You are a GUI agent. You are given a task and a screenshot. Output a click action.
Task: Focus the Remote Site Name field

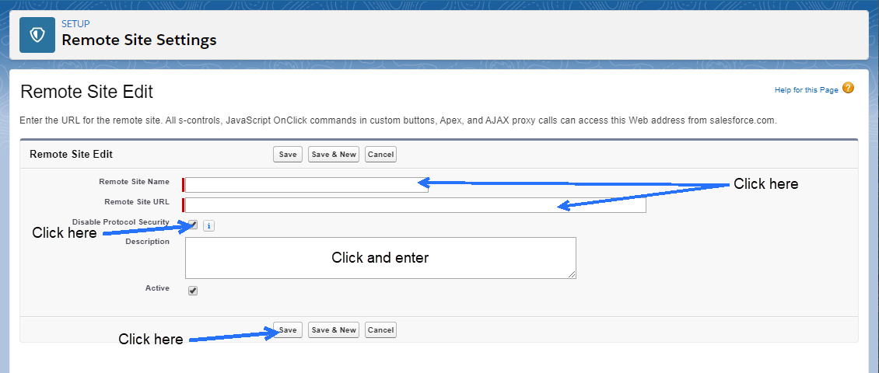(x=306, y=185)
